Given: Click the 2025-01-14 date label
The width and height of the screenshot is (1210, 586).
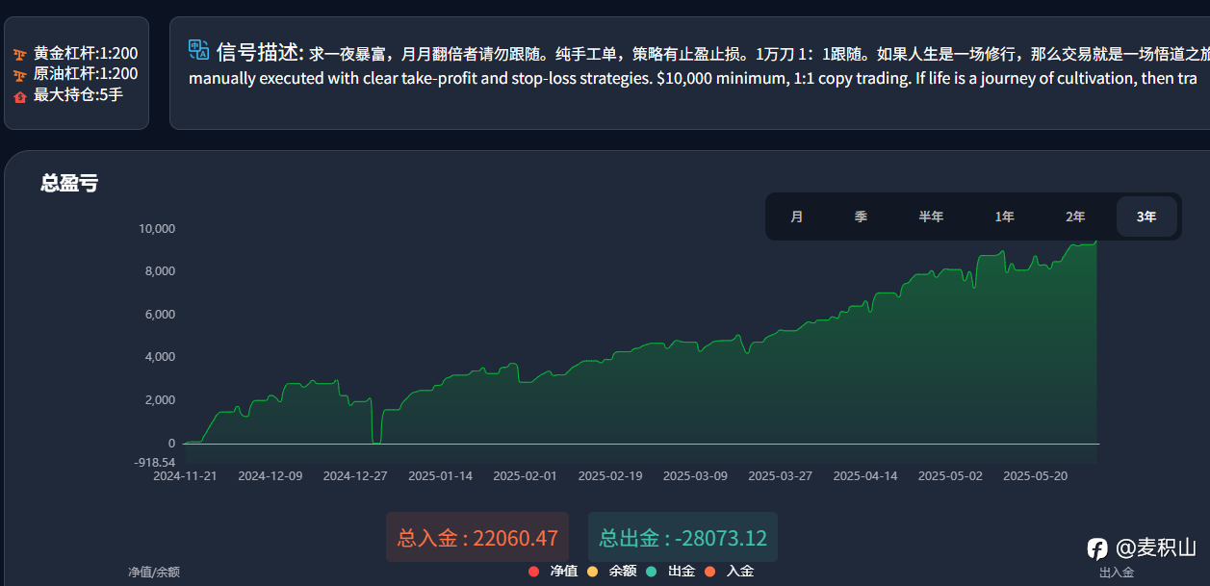Looking at the screenshot, I should coord(441,476).
